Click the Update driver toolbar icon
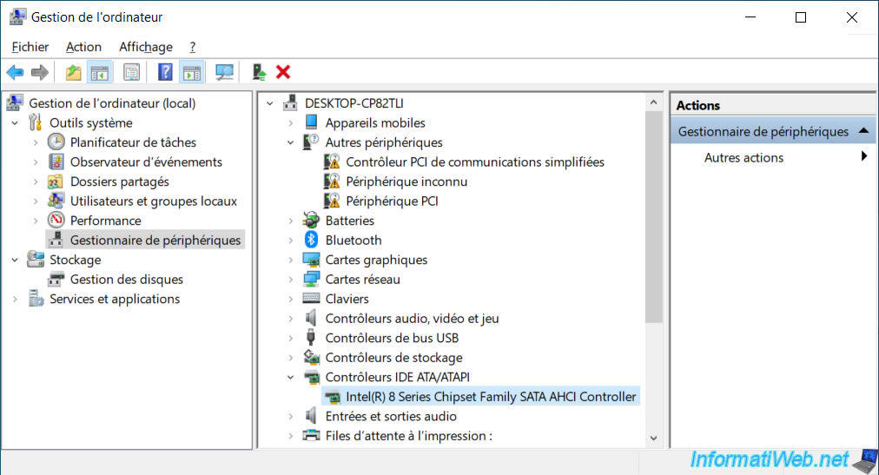The height and width of the screenshot is (475, 879). click(x=259, y=72)
